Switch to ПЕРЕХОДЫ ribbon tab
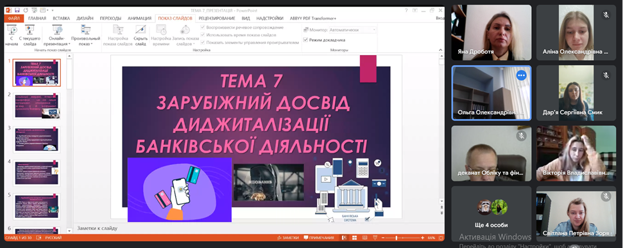Viewport: 623px width, 248px height. [x=110, y=18]
